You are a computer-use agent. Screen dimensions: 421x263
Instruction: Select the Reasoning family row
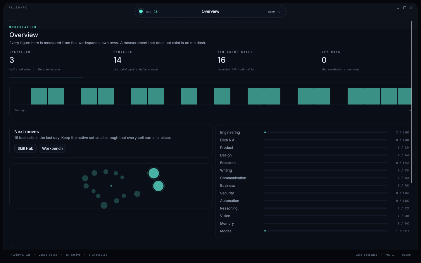[315, 208]
